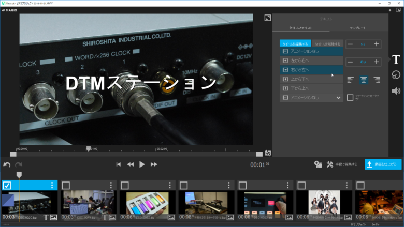
Task: Click the storyboard playhead marker above the clips
Action: point(19,175)
